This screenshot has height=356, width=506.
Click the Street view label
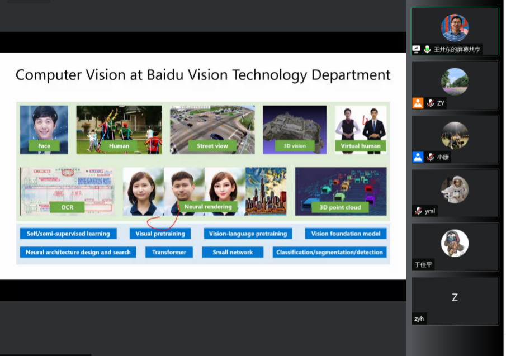(212, 146)
